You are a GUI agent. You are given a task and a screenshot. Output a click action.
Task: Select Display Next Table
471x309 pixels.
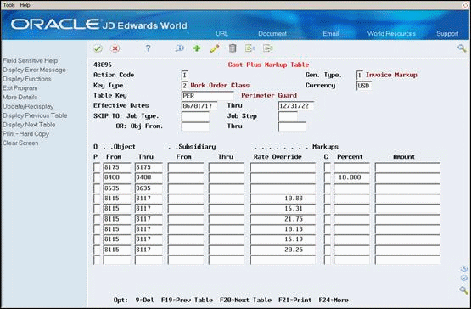(29, 125)
